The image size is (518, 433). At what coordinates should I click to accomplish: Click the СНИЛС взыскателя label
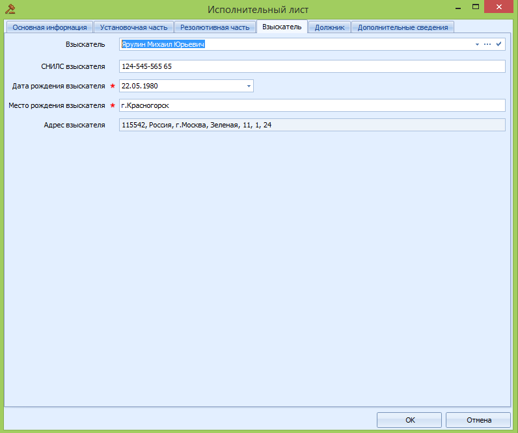pyautogui.click(x=73, y=66)
